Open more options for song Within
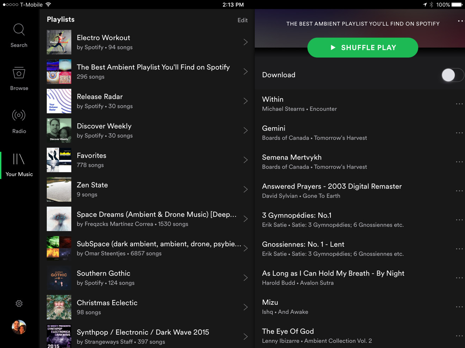 coord(459,104)
